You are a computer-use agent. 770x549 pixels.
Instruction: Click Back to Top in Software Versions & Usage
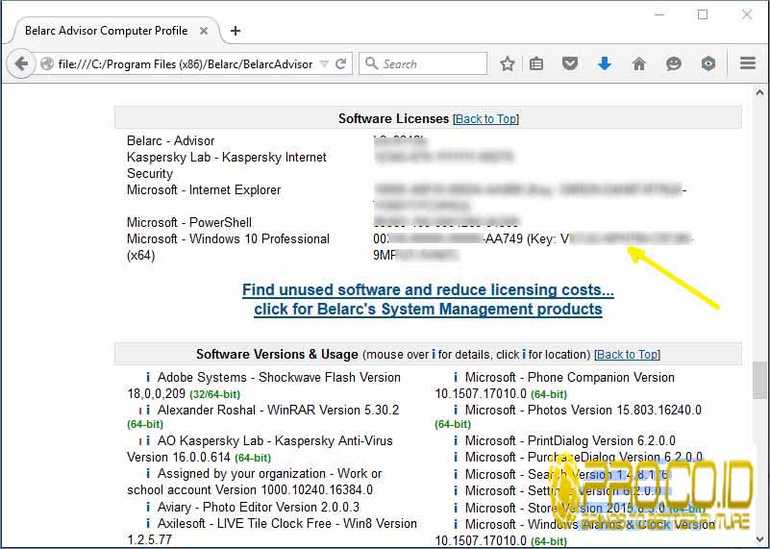(x=627, y=355)
